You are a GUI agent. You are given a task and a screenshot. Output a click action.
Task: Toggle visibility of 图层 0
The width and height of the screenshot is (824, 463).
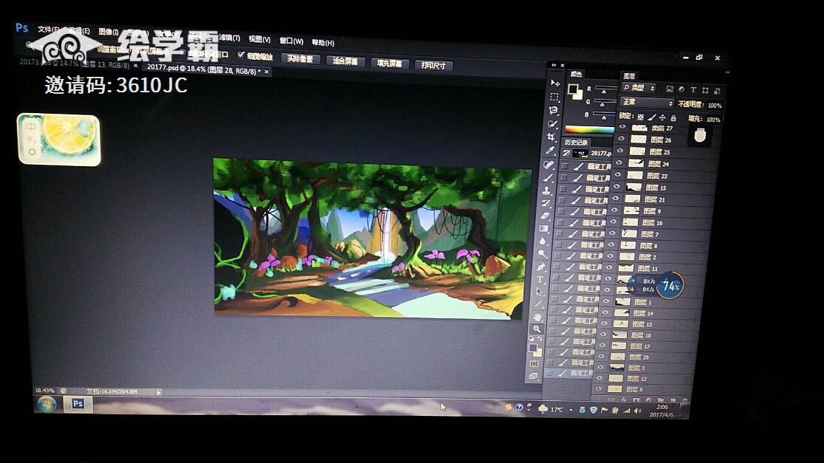coord(599,389)
